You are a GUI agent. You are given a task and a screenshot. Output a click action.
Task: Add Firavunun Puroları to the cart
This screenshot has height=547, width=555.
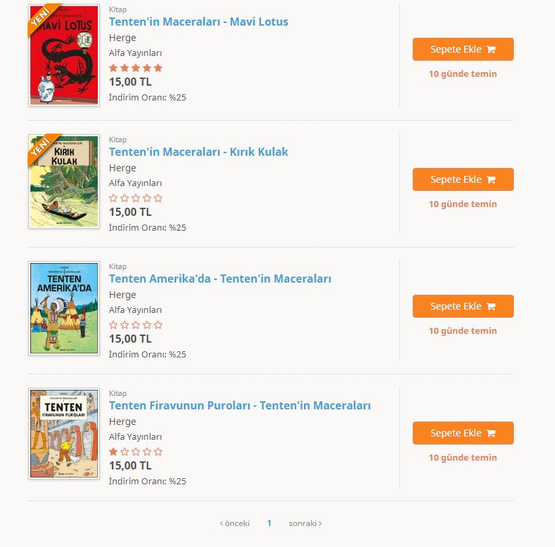[x=463, y=433]
